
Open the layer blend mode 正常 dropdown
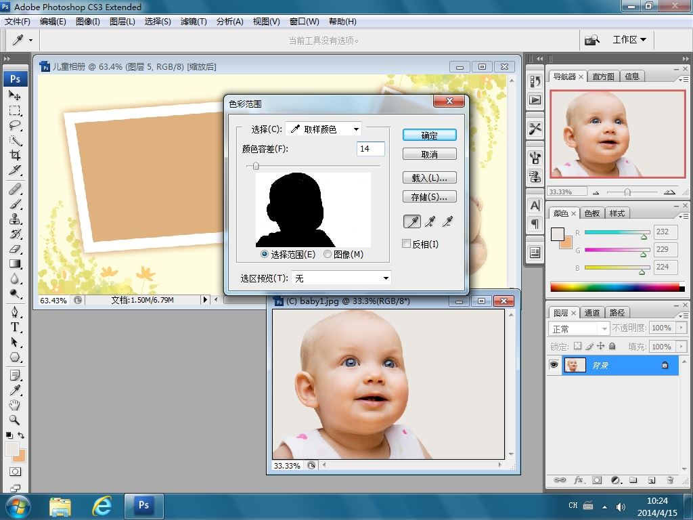pos(579,328)
